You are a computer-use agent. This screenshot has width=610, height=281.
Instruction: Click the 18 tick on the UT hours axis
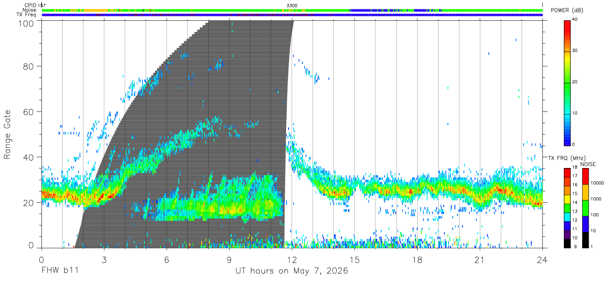pos(417,259)
